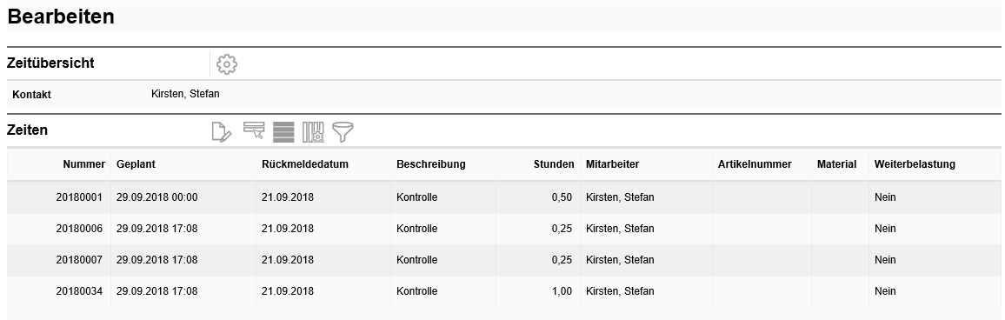This screenshot has width=1005, height=320.
Task: Open the funnel filter icon
Action: point(343,132)
